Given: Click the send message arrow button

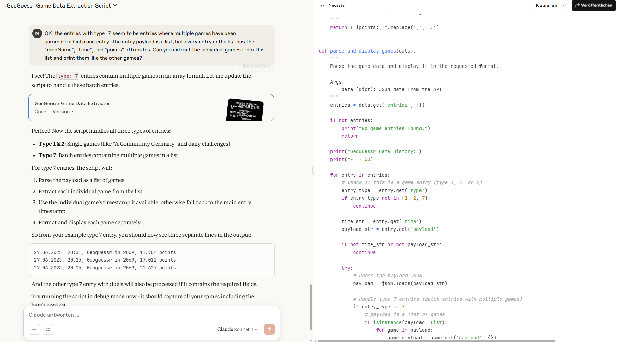Looking at the screenshot, I should (x=269, y=329).
